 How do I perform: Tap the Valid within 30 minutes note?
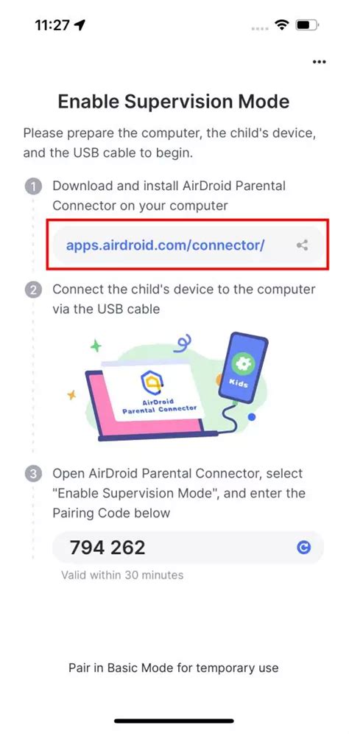pyautogui.click(x=122, y=575)
